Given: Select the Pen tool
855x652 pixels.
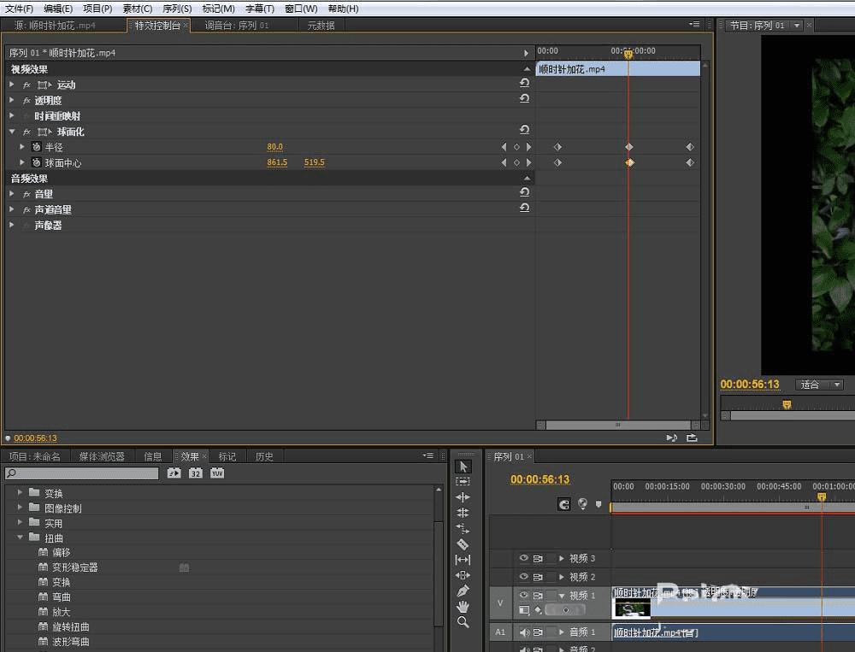Looking at the screenshot, I should 463,590.
